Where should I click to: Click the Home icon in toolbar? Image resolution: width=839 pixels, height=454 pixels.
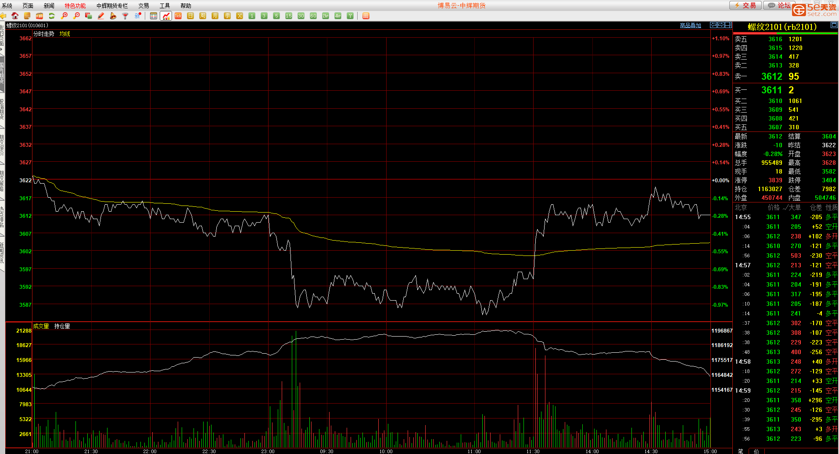coord(15,16)
